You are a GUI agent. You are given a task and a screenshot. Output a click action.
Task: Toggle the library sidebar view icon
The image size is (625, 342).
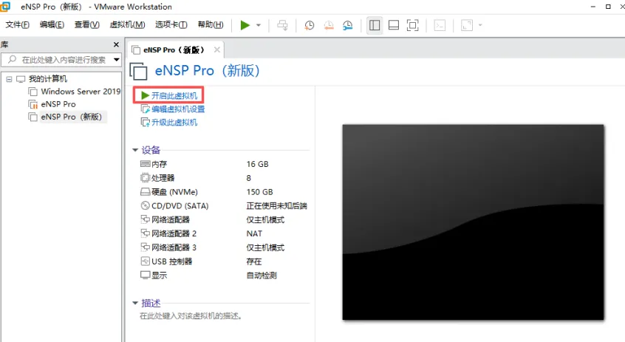pyautogui.click(x=375, y=26)
